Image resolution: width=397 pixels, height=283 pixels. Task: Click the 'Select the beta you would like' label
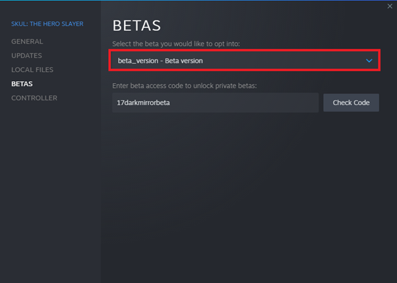click(176, 44)
